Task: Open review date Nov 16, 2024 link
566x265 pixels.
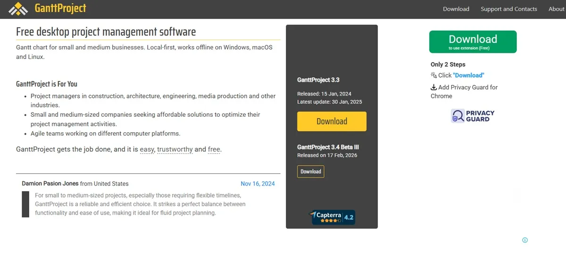Action: (x=258, y=184)
